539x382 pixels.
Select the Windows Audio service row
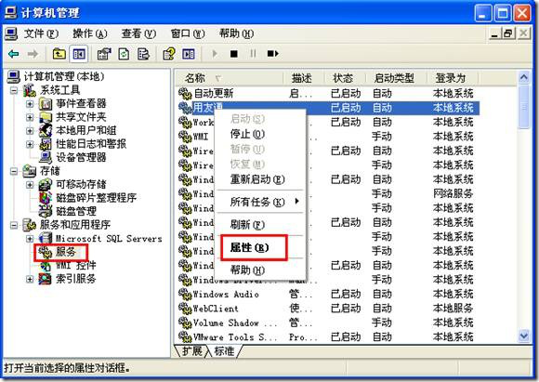(328, 294)
